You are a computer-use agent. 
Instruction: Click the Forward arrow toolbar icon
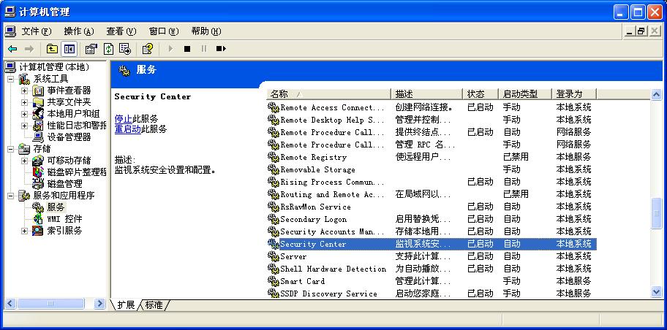click(29, 49)
